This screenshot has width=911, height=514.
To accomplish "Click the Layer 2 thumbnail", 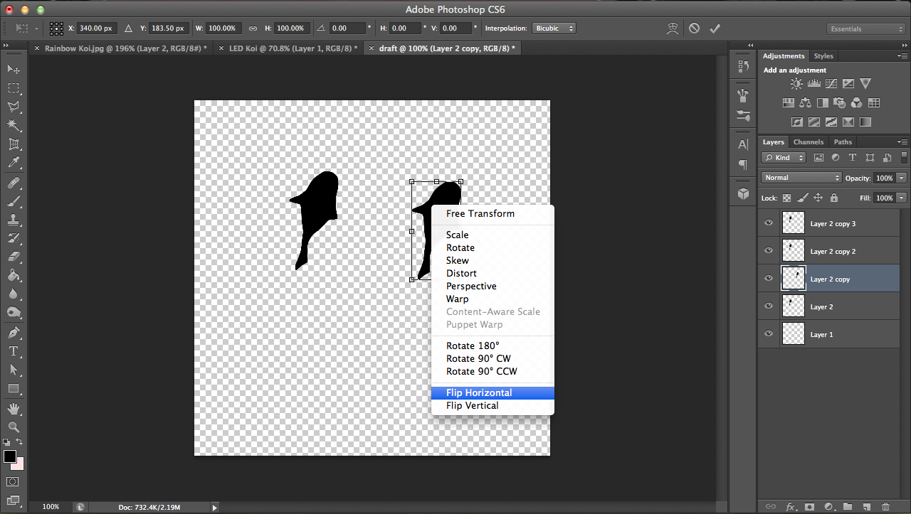I will 793,306.
